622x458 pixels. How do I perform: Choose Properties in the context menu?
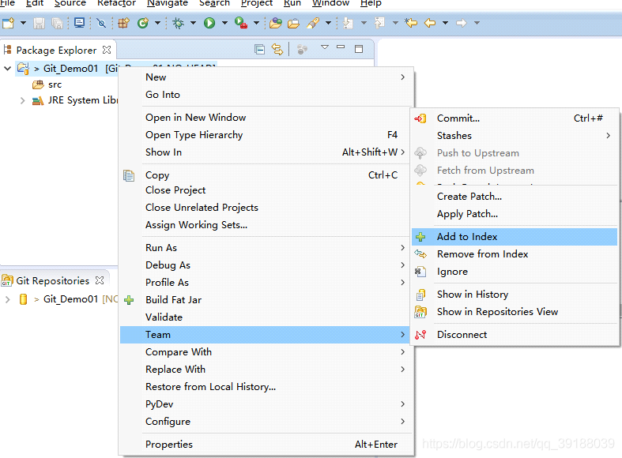pyautogui.click(x=266, y=445)
